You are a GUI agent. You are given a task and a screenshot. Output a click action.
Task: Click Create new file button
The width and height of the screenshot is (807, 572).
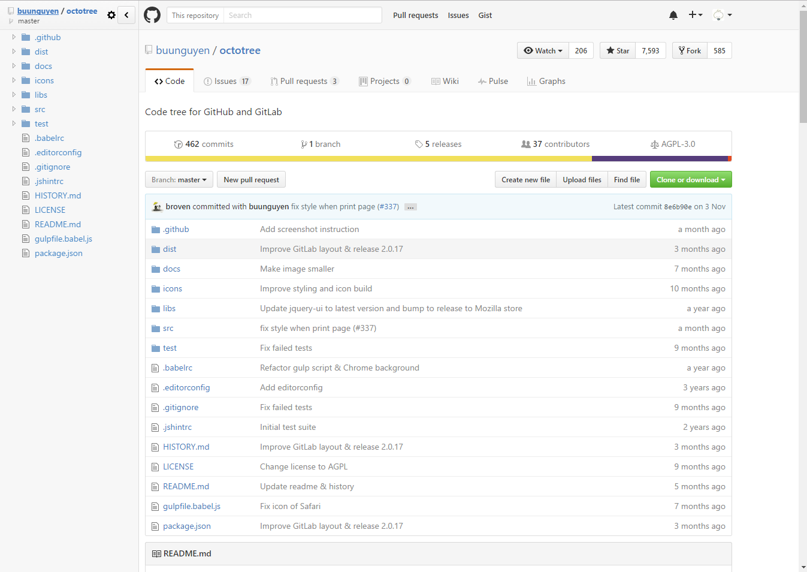pos(525,180)
